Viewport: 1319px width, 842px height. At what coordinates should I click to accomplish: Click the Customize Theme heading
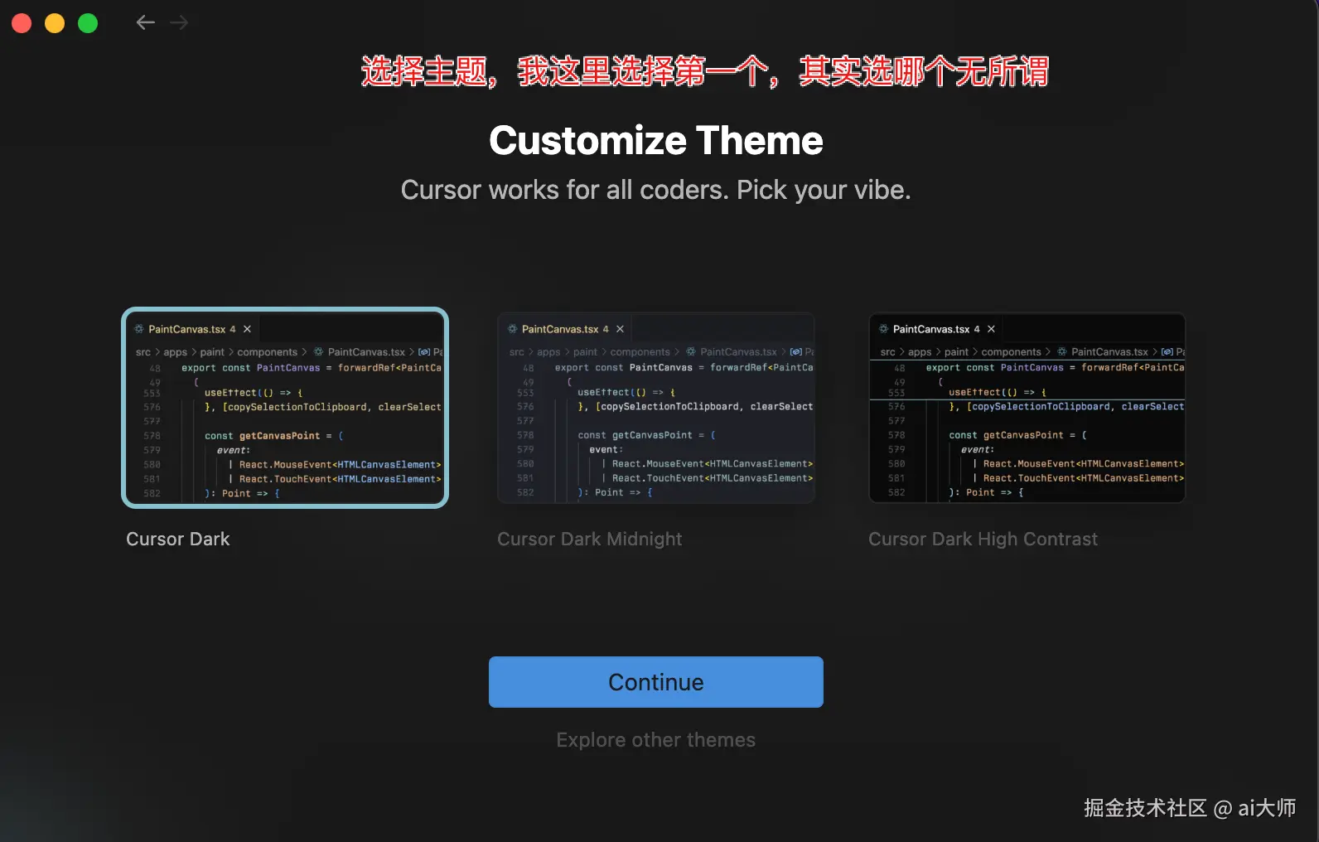point(656,140)
